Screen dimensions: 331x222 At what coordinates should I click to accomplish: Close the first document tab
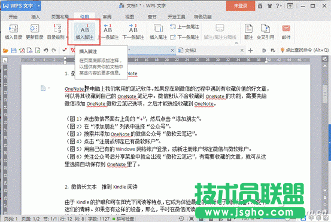tap(172, 50)
